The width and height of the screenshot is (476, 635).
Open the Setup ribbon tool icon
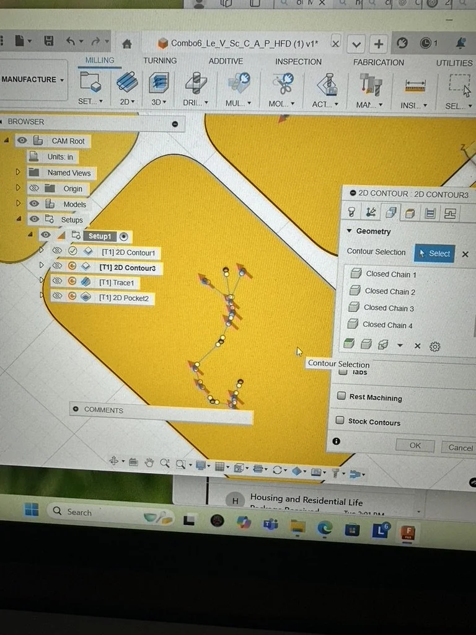pyautogui.click(x=90, y=82)
